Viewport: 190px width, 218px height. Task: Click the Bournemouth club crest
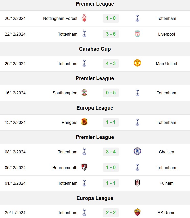[x=84, y=167]
